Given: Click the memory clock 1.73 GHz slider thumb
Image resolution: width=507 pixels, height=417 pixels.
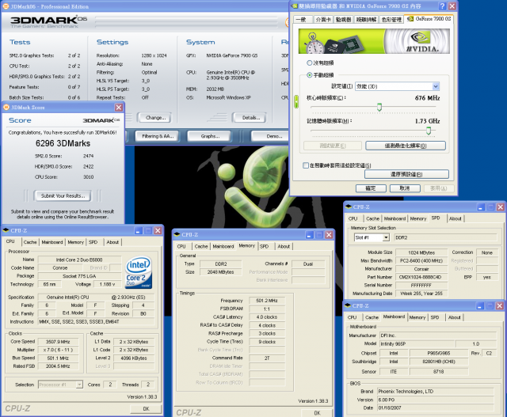Looking at the screenshot, I should click(x=429, y=131).
